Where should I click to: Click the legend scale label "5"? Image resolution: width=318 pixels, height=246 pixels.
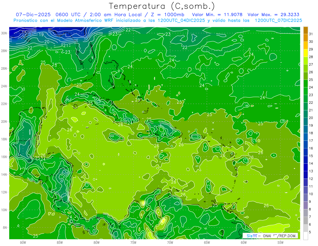click(310, 232)
